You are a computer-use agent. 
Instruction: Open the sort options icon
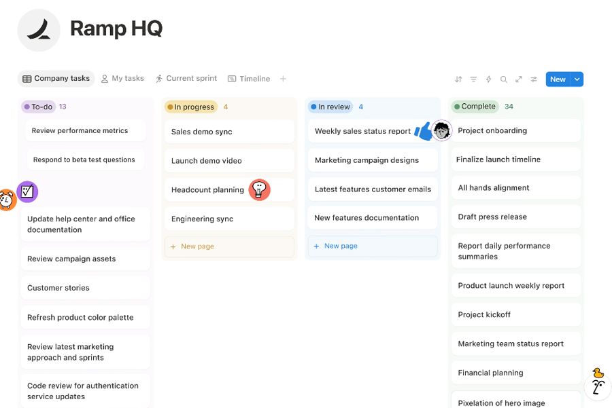[x=458, y=79]
